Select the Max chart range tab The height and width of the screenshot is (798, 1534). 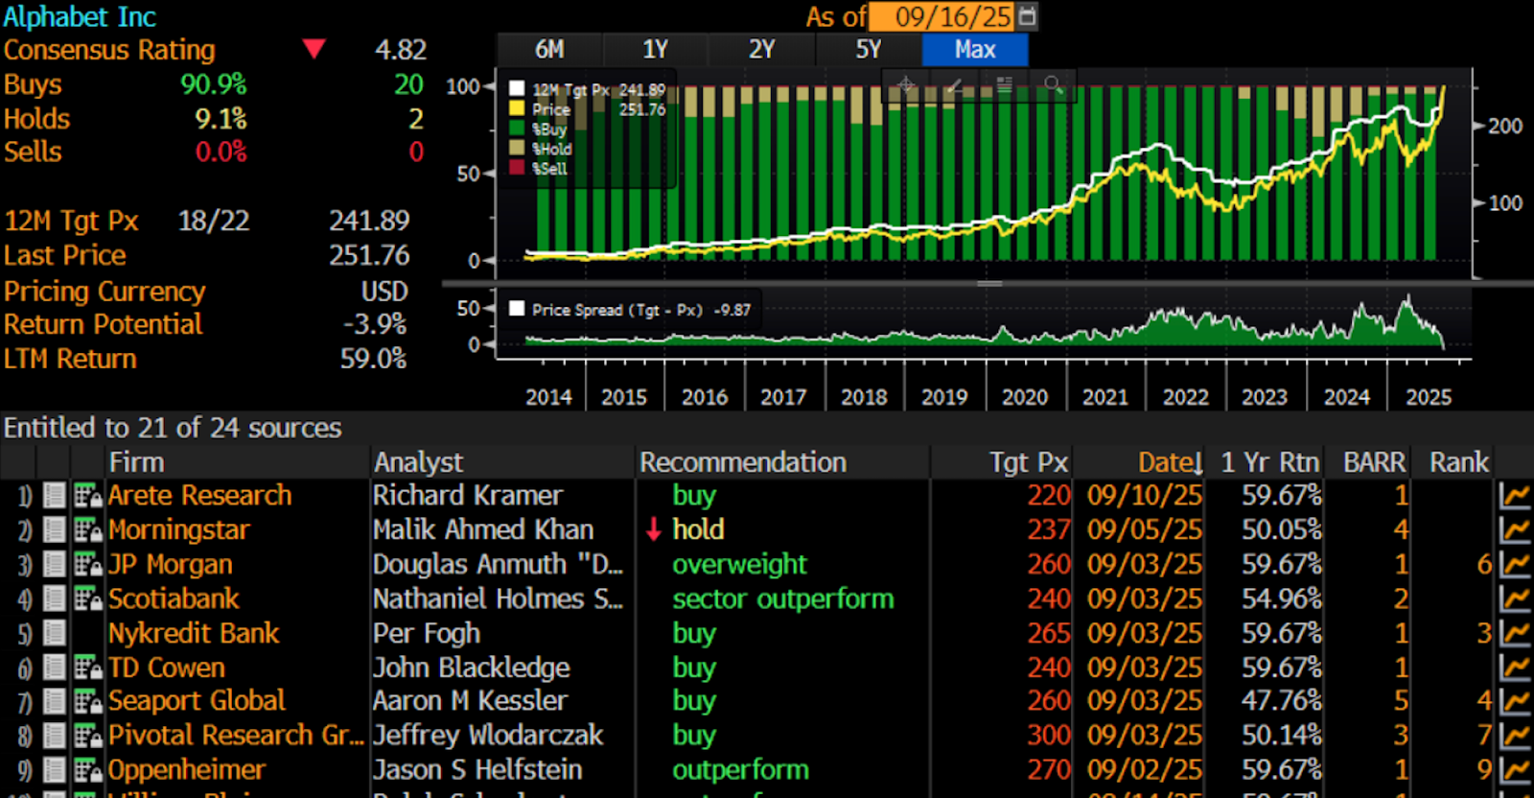coord(975,50)
